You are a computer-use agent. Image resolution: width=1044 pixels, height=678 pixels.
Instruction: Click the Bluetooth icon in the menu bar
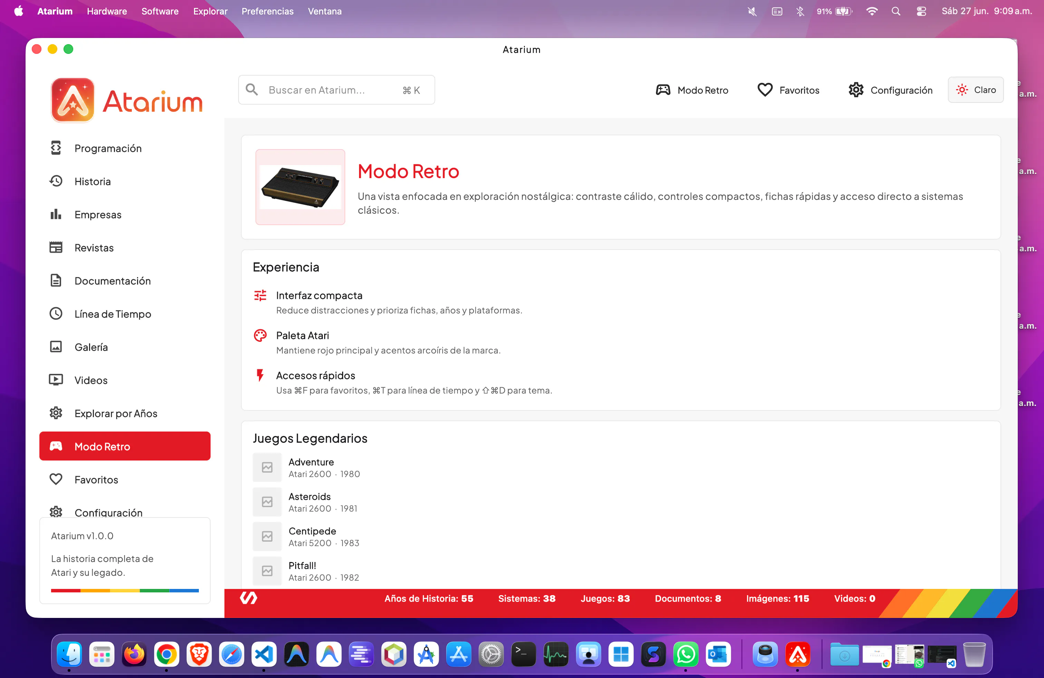[800, 11]
